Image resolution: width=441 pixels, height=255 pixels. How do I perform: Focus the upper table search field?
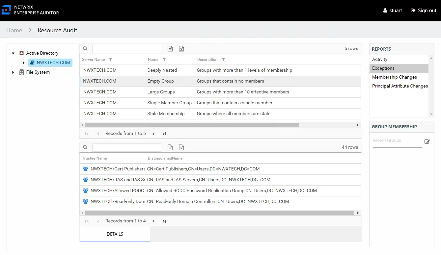[127, 49]
